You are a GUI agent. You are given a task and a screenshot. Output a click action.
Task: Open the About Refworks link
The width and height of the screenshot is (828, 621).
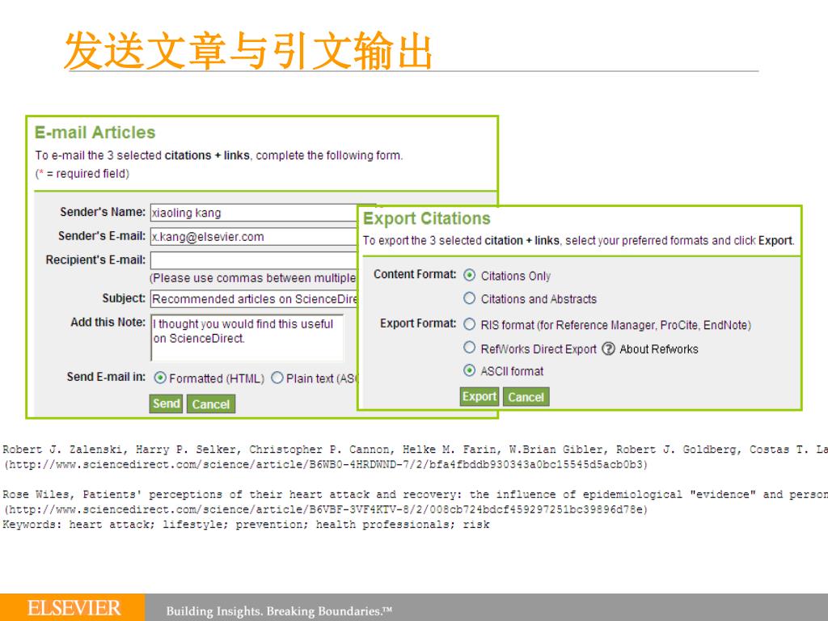[658, 349]
